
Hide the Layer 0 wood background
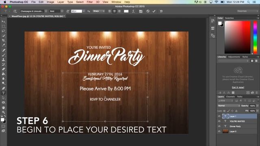[x=219, y=131]
